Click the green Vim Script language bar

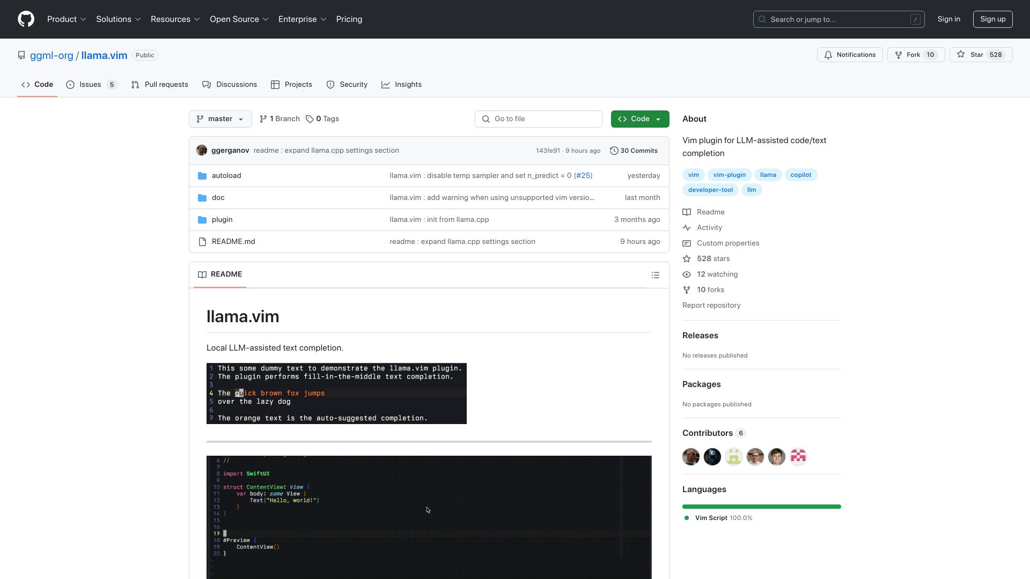[762, 507]
